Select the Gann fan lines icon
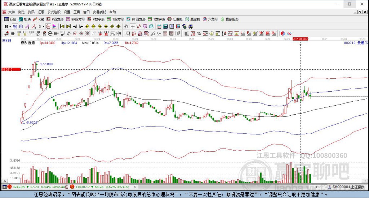The width and height of the screenshot is (369, 198). coord(134,33)
